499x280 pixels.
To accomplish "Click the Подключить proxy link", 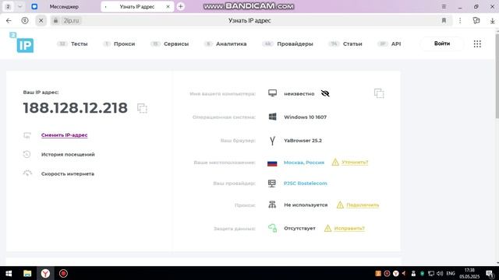I will point(363,205).
